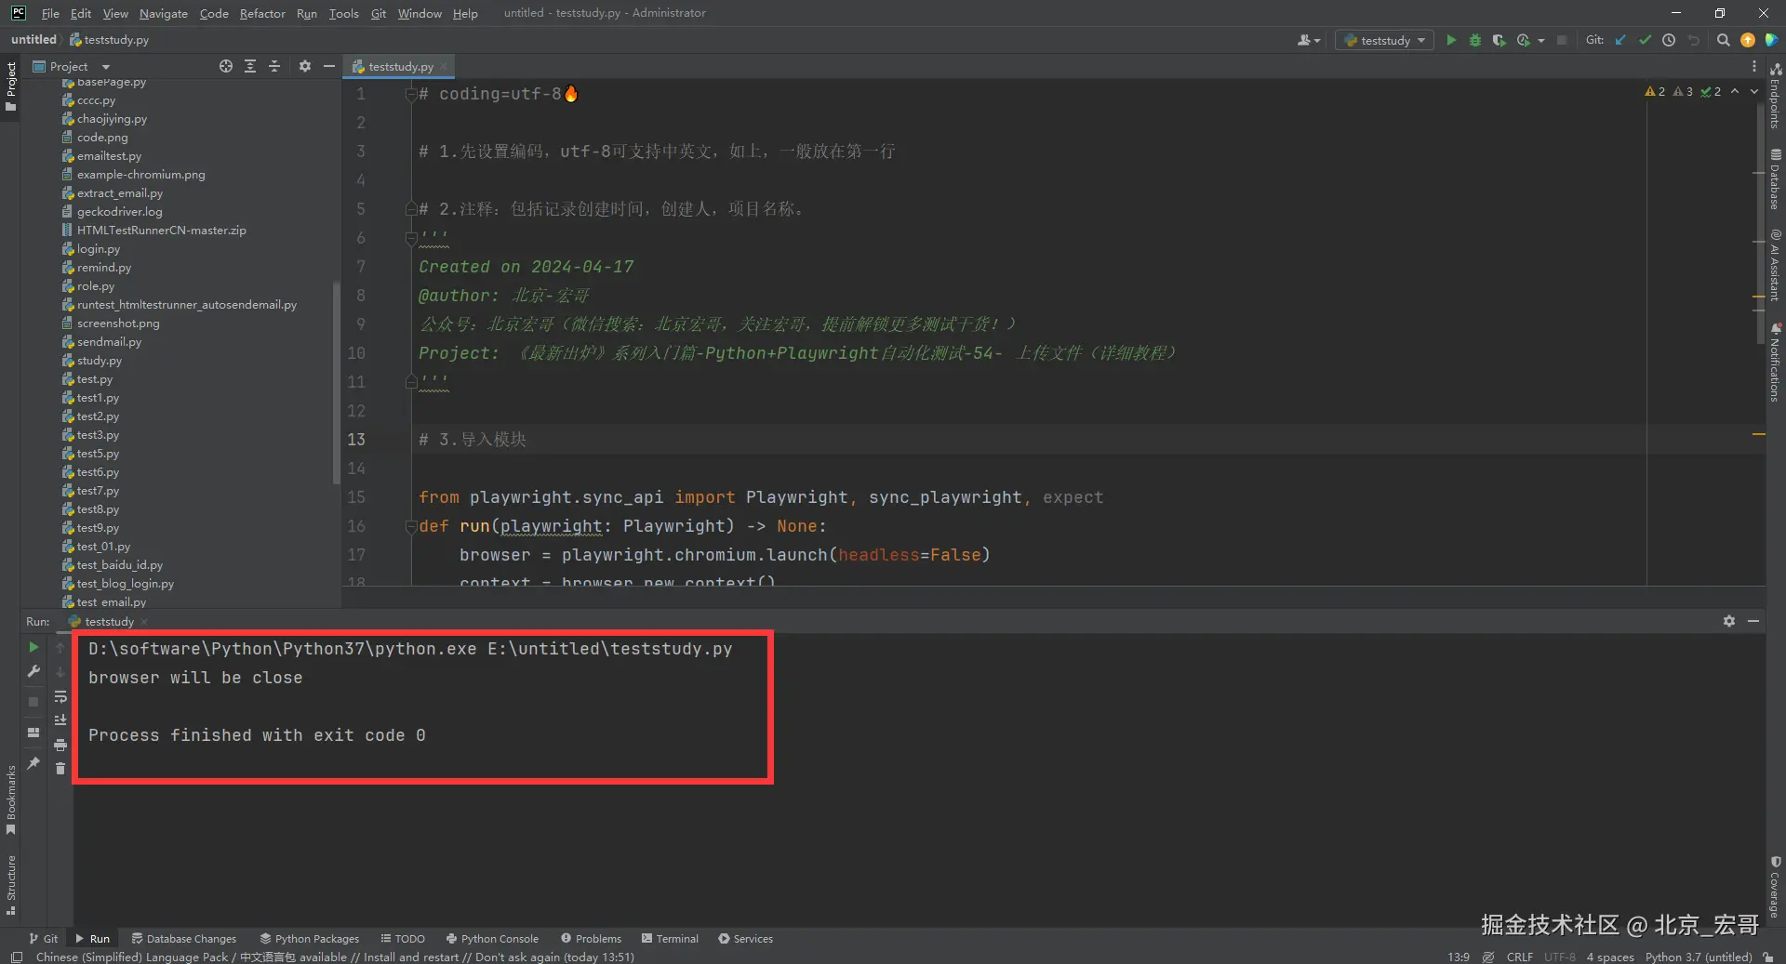Collapse all nodes in the Project panel
Image resolution: width=1786 pixels, height=964 pixels.
[274, 66]
